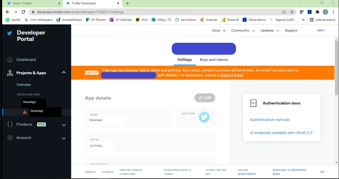The height and width of the screenshot is (179, 339).
Task: Open Support in top navigation
Action: tap(291, 31)
